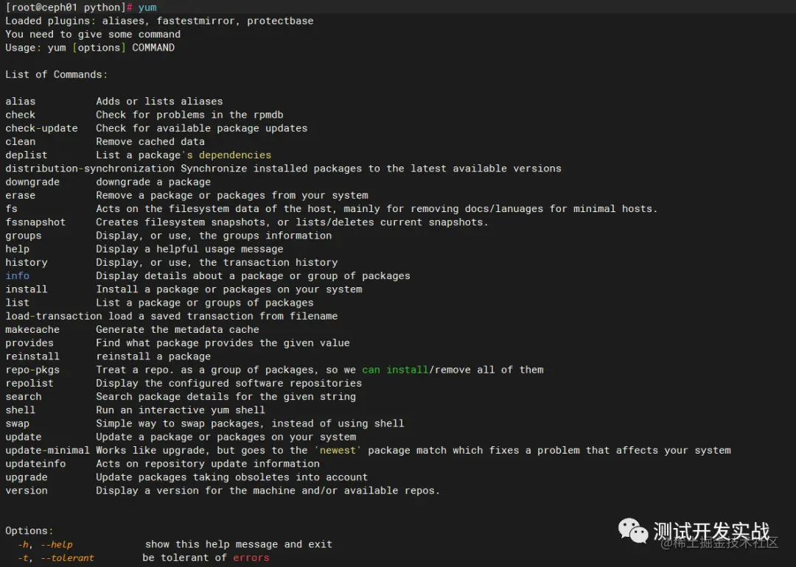This screenshot has width=796, height=567.
Task: Select the 'update-minimal' command text
Action: 47,451
